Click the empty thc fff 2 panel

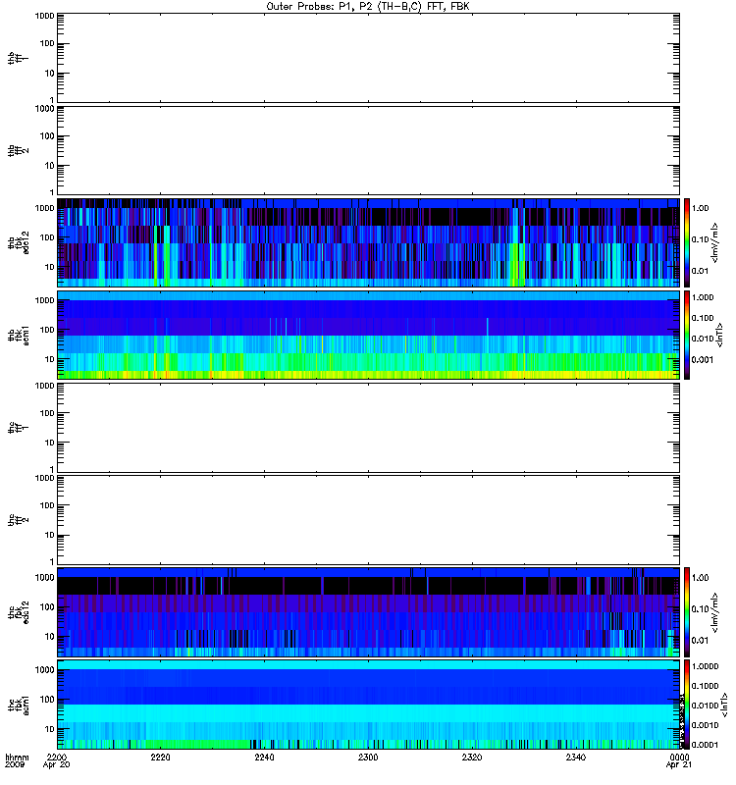tap(368, 520)
